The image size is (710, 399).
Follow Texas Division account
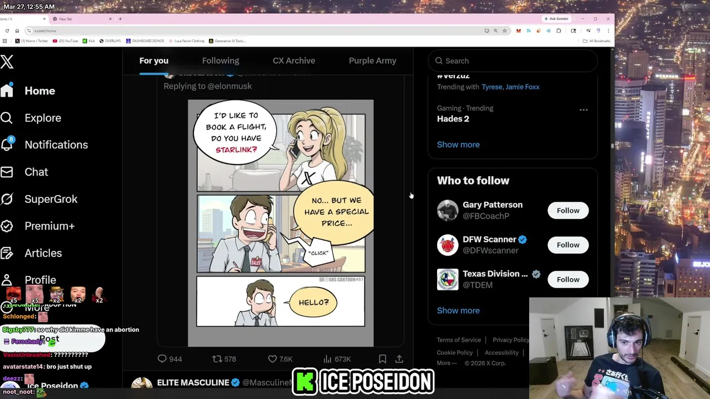point(568,279)
